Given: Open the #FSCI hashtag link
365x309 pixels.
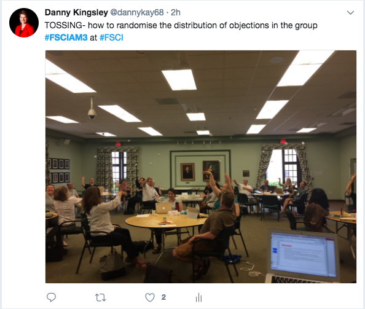Looking at the screenshot, I should [x=111, y=37].
